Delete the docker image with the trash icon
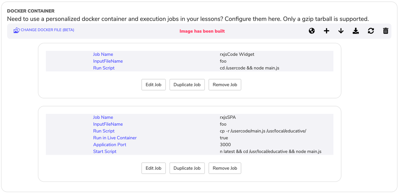Viewport: 399px width, 194px height. tap(386, 31)
